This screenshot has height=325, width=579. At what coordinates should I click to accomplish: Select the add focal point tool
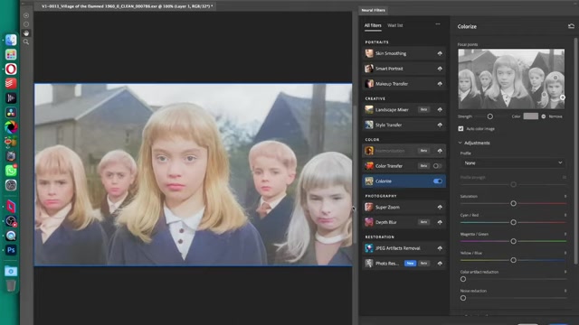[26, 15]
